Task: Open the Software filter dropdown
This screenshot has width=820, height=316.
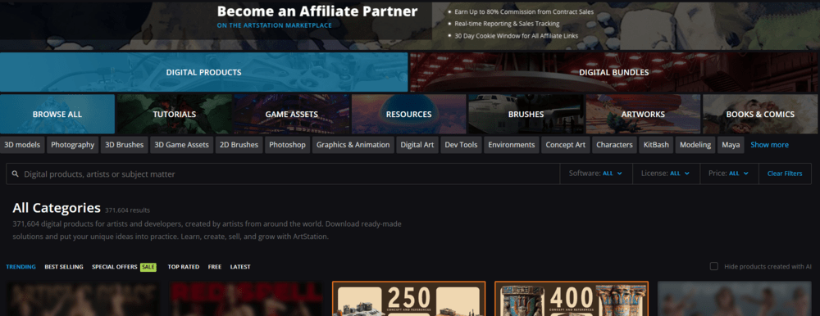Action: click(x=595, y=174)
